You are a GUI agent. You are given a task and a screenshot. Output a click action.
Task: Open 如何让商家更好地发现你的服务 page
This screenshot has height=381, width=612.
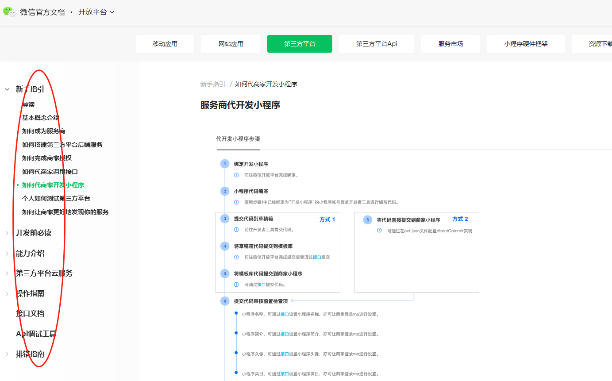[x=65, y=212]
